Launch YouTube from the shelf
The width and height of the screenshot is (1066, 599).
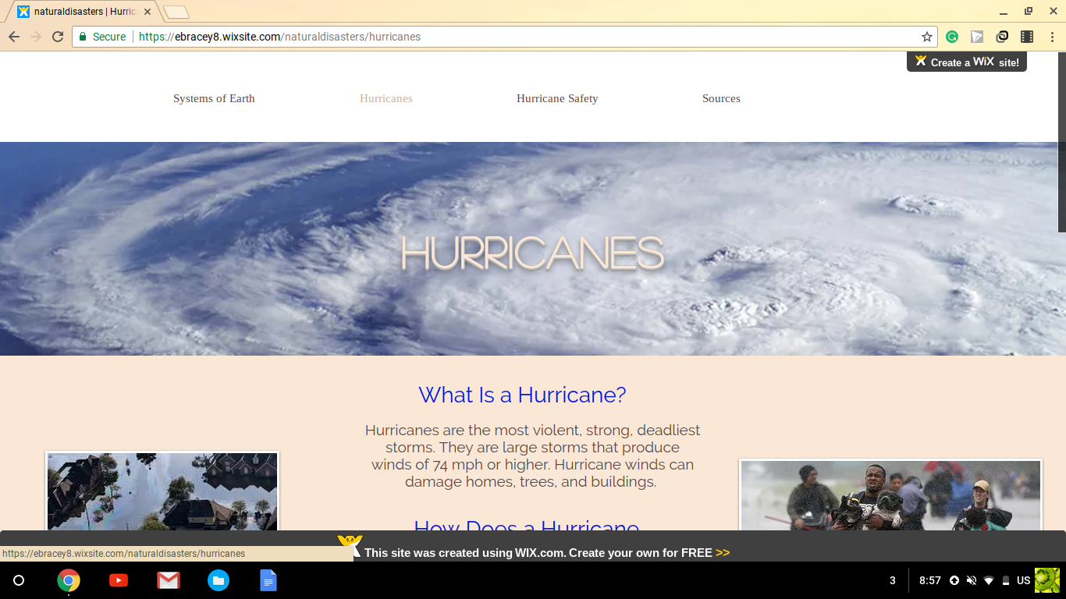point(119,580)
